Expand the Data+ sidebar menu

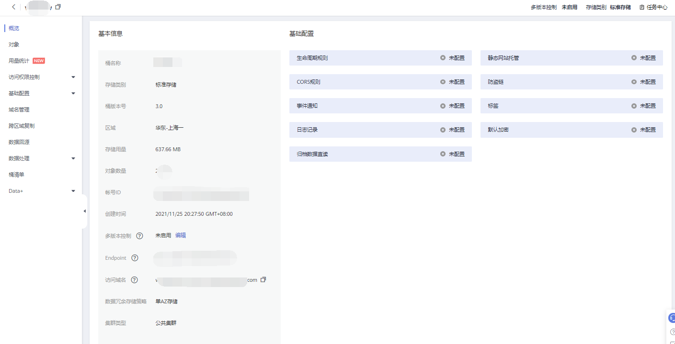click(73, 191)
